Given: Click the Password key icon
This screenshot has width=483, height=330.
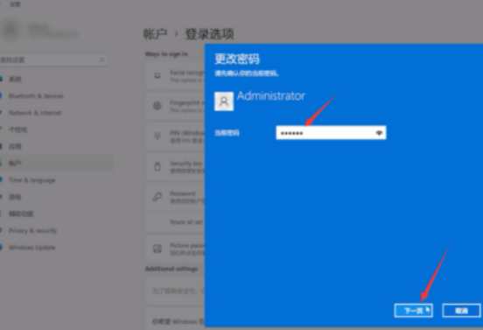Looking at the screenshot, I should [x=157, y=197].
